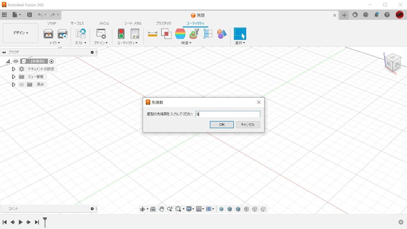Switch to the シート メタル tab
Screen dimensions: 407x229
tap(133, 23)
